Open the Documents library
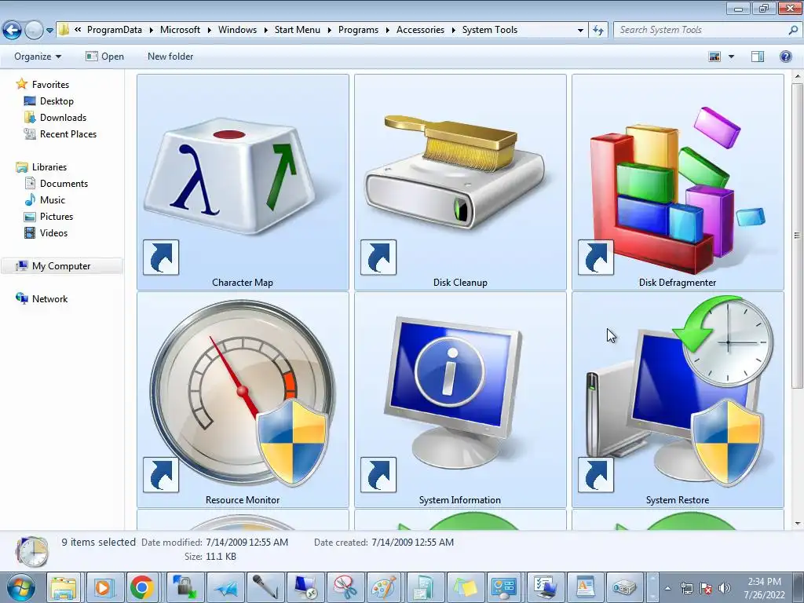The image size is (804, 603). click(x=64, y=183)
